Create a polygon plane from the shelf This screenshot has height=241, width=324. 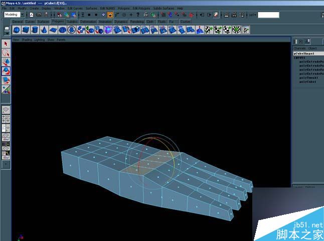click(x=53, y=30)
